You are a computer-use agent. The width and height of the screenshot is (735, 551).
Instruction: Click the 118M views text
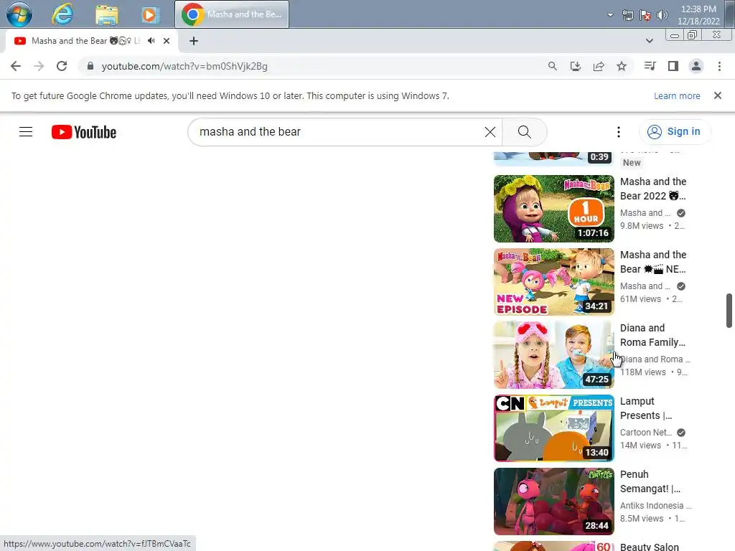point(643,372)
